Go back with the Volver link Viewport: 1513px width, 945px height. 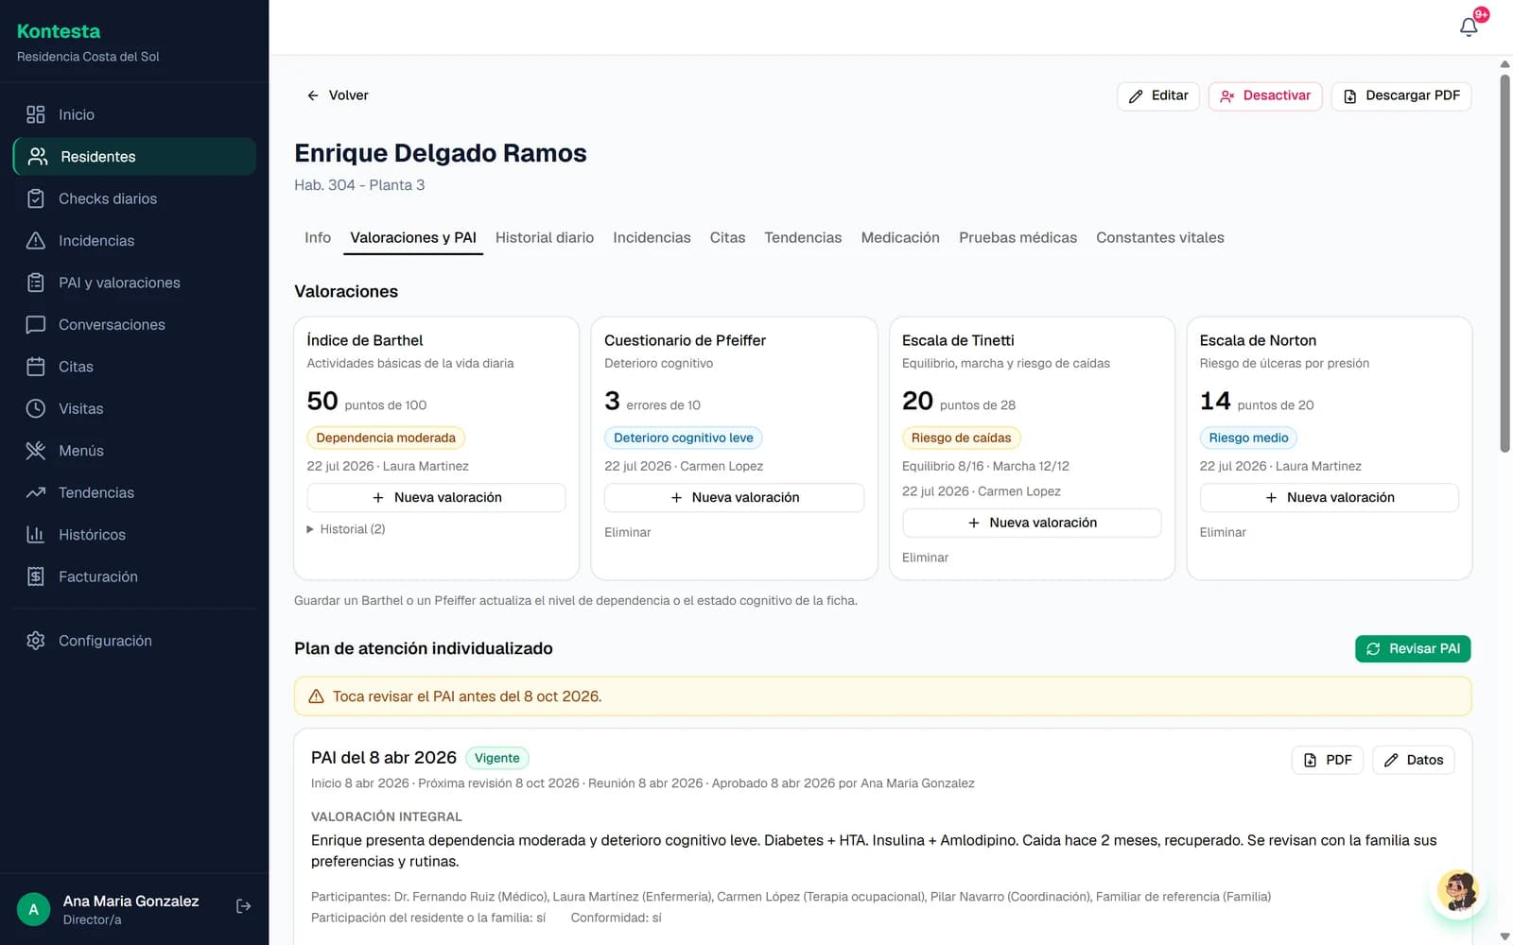pyautogui.click(x=338, y=95)
